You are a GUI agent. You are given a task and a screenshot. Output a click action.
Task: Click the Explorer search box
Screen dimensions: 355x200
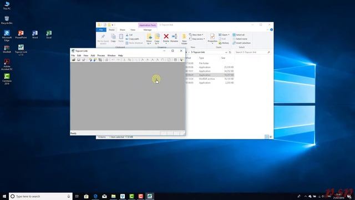tap(252, 52)
